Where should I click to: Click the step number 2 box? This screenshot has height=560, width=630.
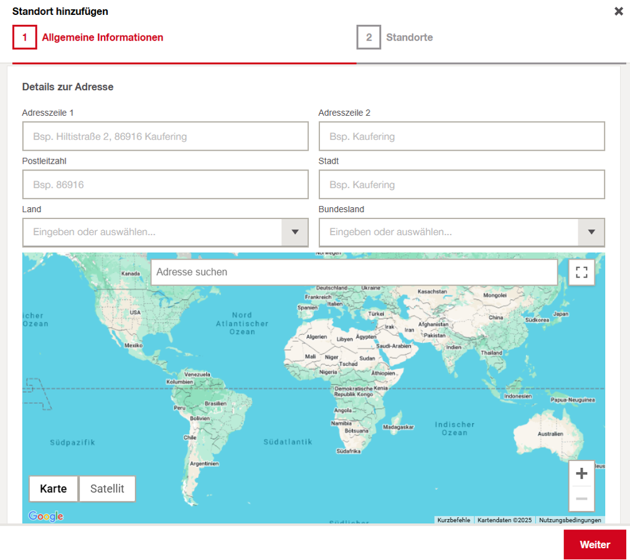pos(369,37)
